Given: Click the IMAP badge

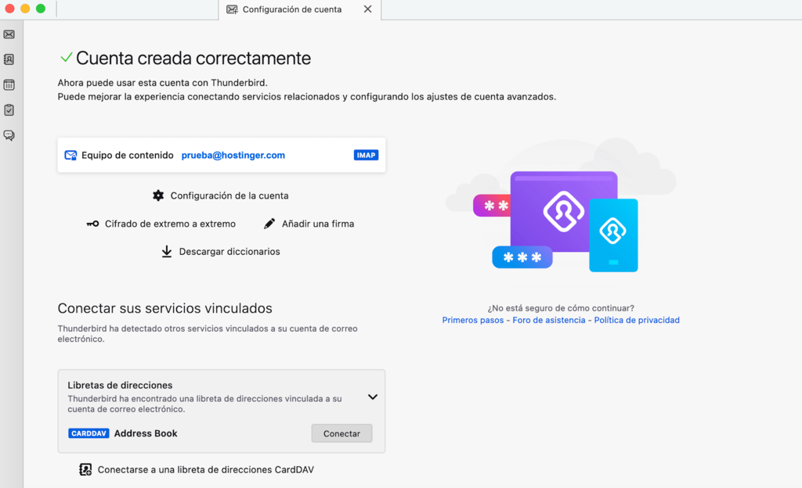Looking at the screenshot, I should click(x=367, y=155).
